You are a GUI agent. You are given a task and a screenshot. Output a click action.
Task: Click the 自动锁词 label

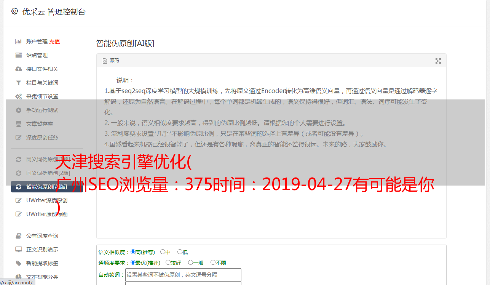pos(111,275)
